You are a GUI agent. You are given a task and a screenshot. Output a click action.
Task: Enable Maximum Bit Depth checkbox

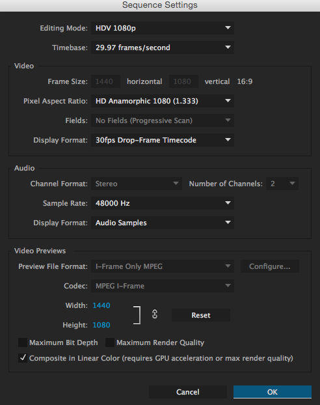tap(23, 342)
